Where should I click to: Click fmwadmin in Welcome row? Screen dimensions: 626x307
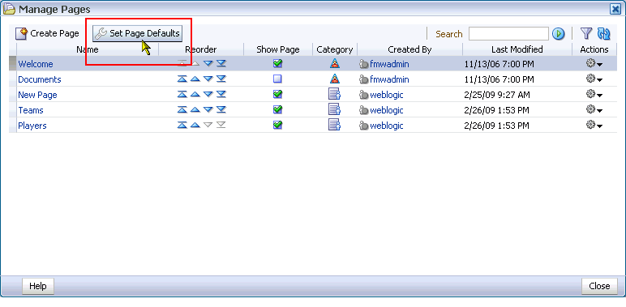coord(389,64)
